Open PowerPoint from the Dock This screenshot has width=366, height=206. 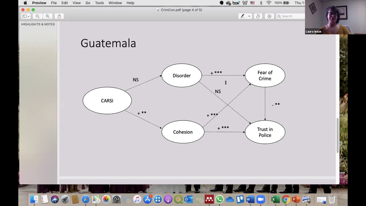[x=296, y=199]
